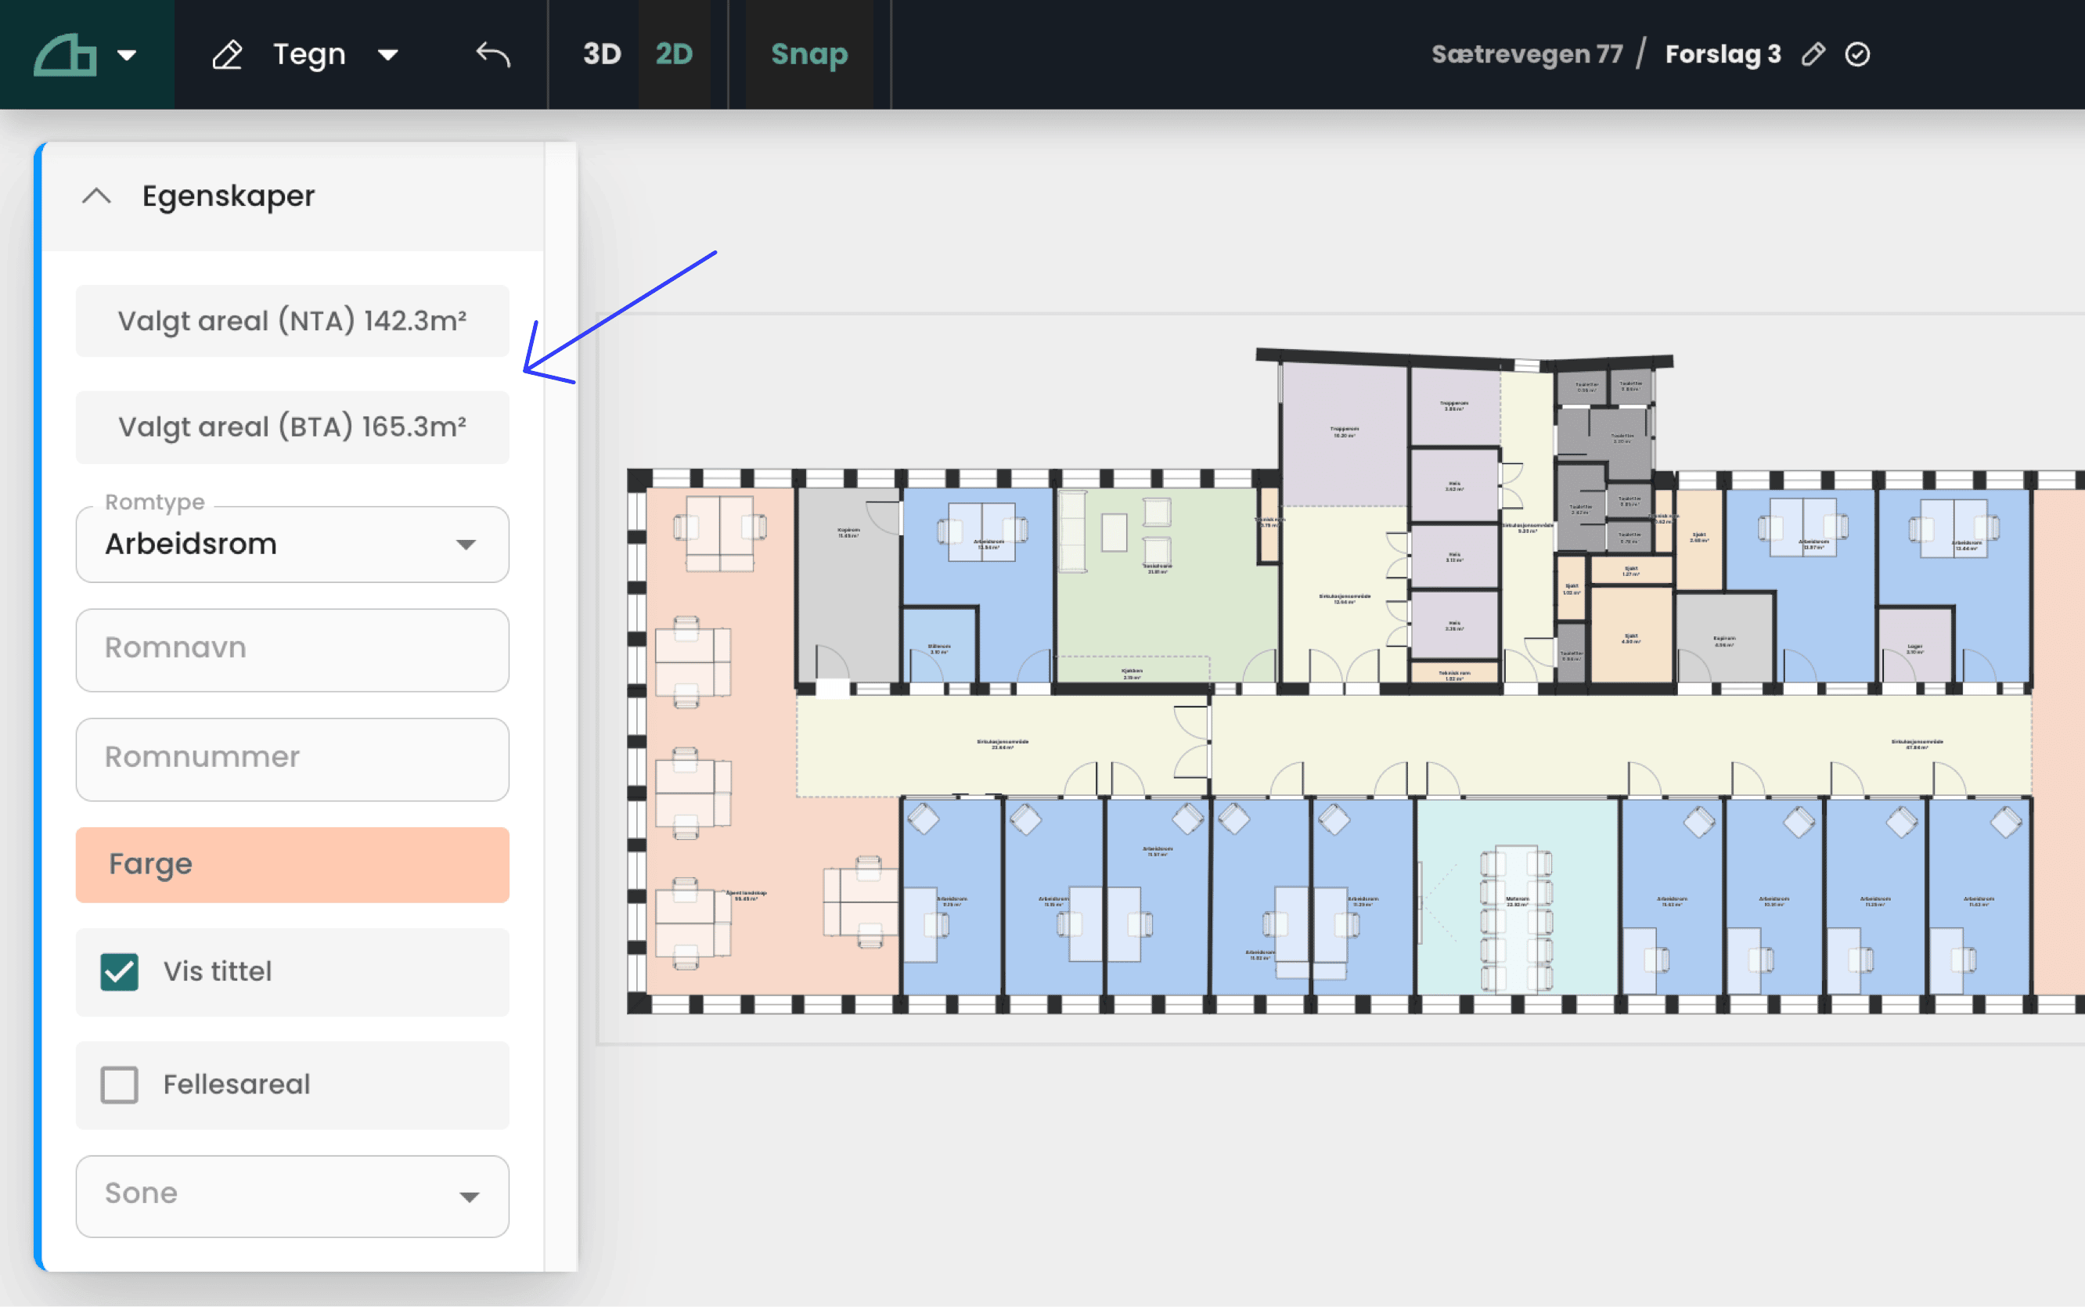
Task: Click the checkmark circle status icon
Action: (x=1858, y=55)
